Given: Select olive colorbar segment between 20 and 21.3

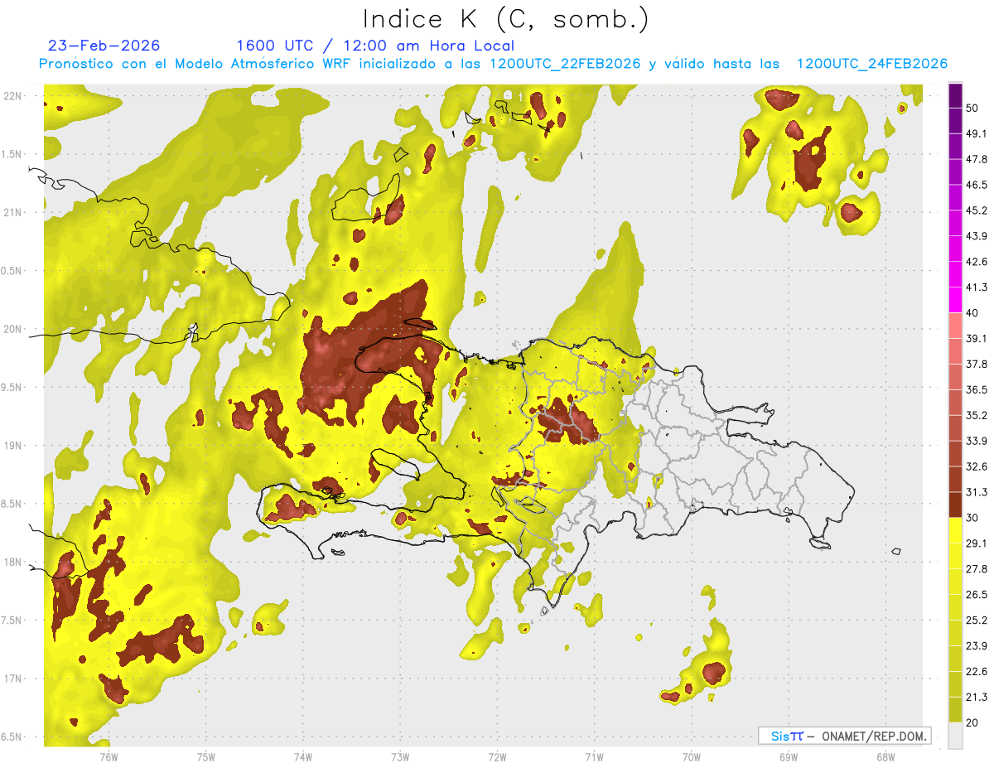Looking at the screenshot, I should pos(956,710).
